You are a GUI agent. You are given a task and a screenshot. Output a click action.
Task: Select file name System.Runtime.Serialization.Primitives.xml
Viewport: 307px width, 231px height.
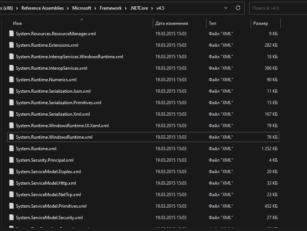pos(59,103)
